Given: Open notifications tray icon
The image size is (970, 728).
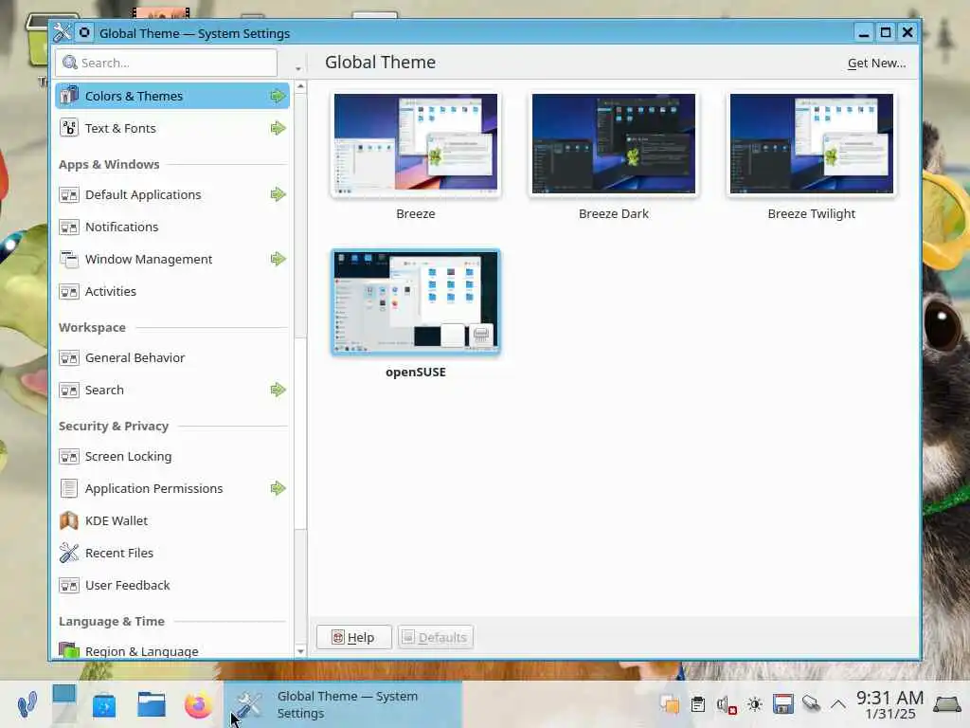Looking at the screenshot, I should coord(670,704).
